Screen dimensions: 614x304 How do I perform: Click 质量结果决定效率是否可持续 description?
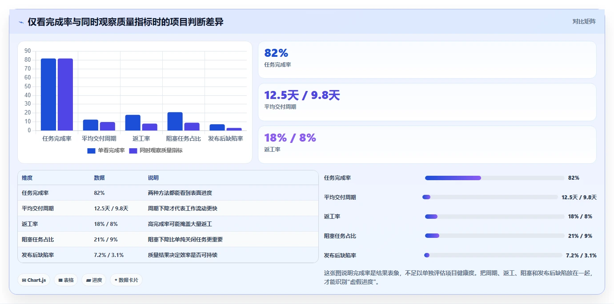(183, 255)
